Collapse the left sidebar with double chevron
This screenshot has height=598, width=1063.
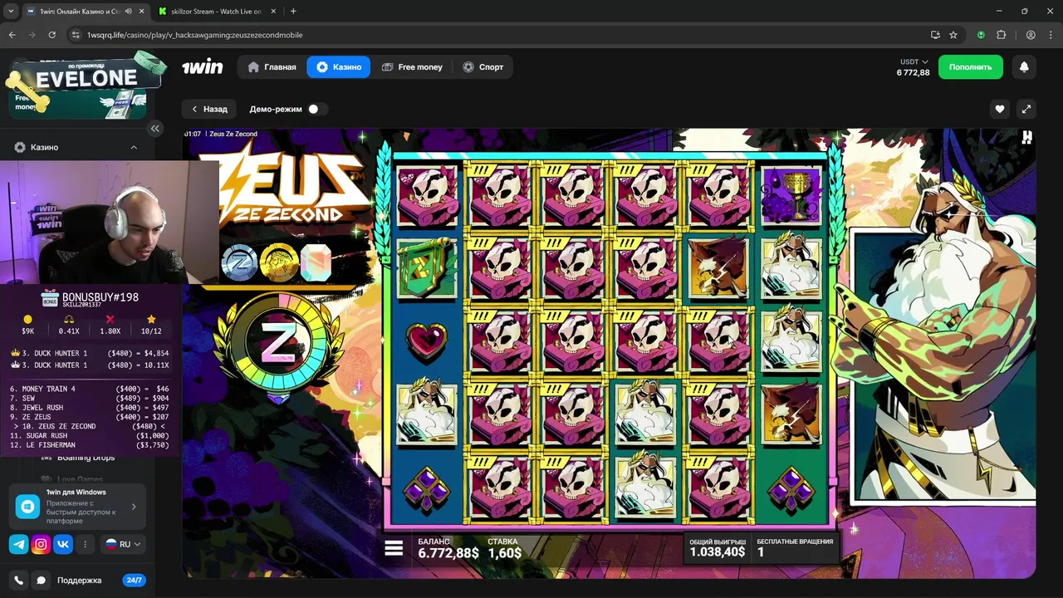tap(154, 129)
